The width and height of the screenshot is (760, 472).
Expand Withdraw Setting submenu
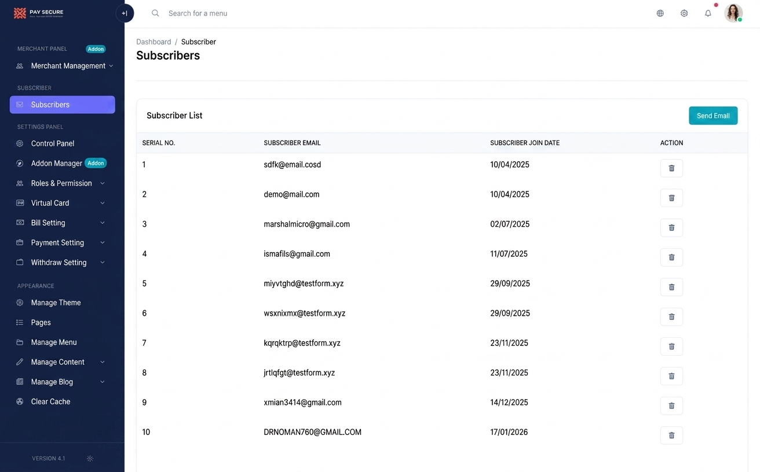coord(62,263)
